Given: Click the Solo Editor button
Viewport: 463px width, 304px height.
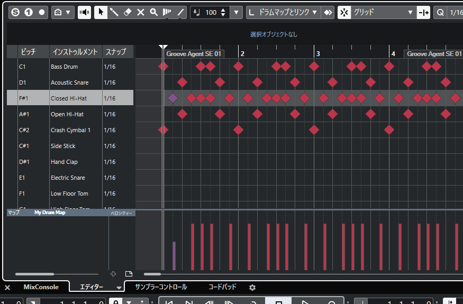Looking at the screenshot, I should pyautogui.click(x=15, y=12).
